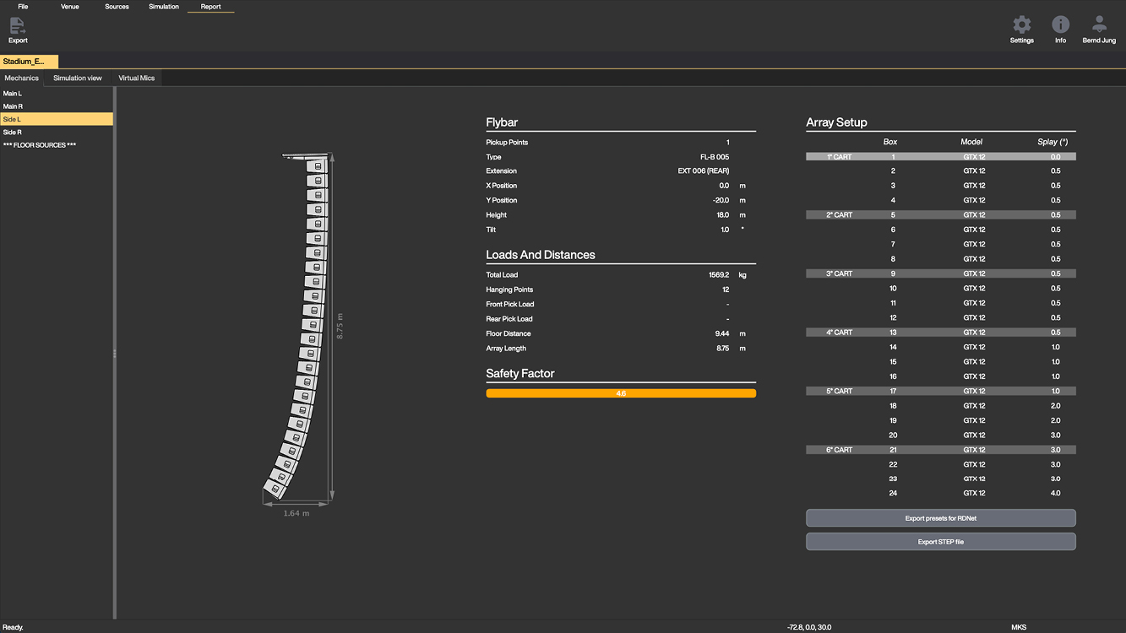Select Main R in the source list
The image size is (1126, 633).
pyautogui.click(x=13, y=106)
